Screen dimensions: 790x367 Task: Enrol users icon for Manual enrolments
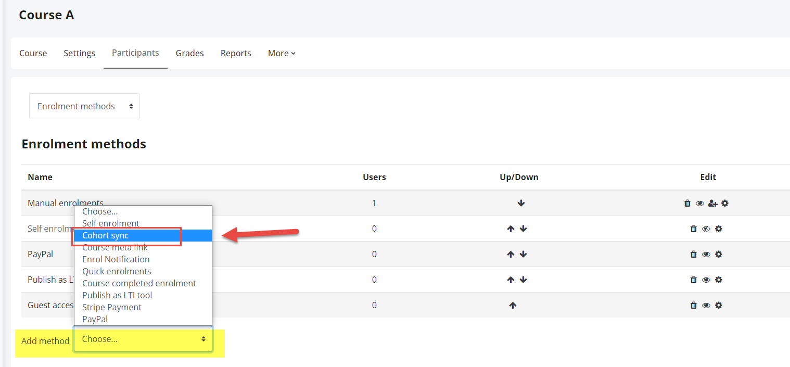coord(713,204)
